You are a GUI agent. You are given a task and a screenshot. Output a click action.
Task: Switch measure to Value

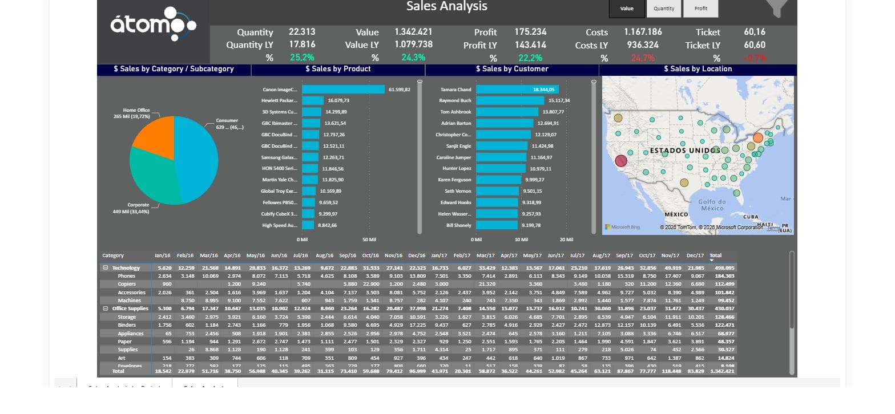tap(627, 9)
